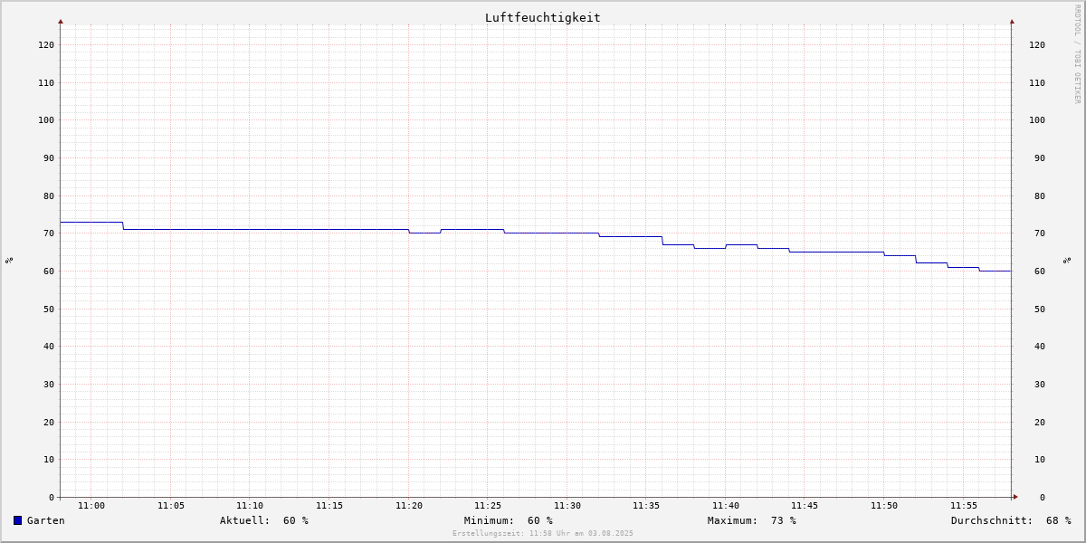Click the Minimum: 60 % value
Screen dimensions: 1086x543
pyautogui.click(x=509, y=520)
